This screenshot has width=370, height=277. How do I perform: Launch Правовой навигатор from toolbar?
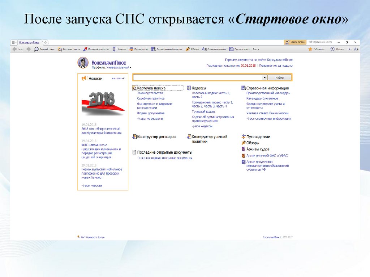96,49
